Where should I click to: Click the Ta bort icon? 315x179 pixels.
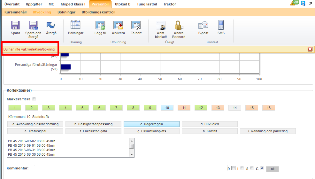(x=136, y=25)
